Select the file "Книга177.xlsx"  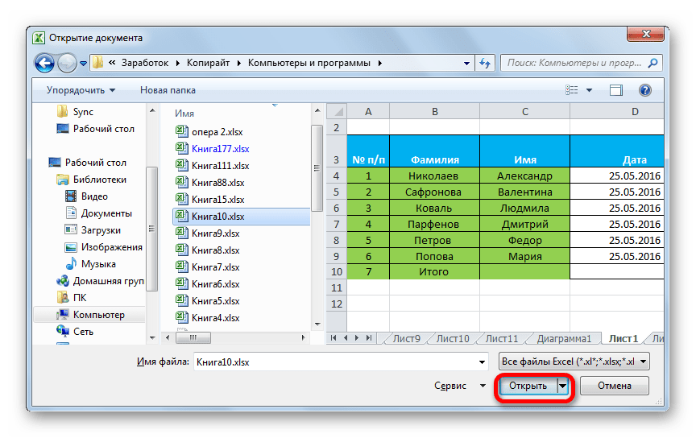pos(212,149)
